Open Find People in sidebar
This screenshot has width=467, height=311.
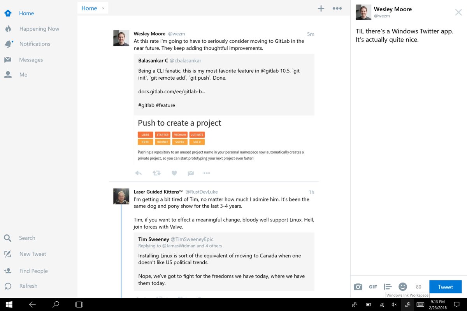[33, 271]
